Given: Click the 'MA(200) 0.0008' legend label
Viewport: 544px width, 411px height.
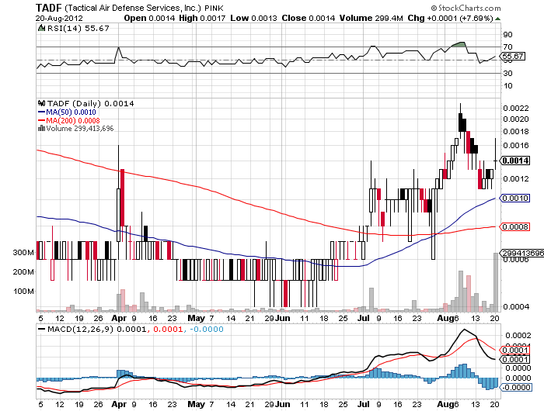Looking at the screenshot, I should click(x=73, y=120).
